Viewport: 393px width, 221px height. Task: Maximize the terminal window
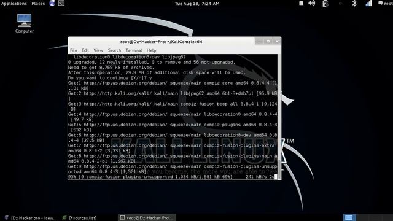(x=268, y=41)
